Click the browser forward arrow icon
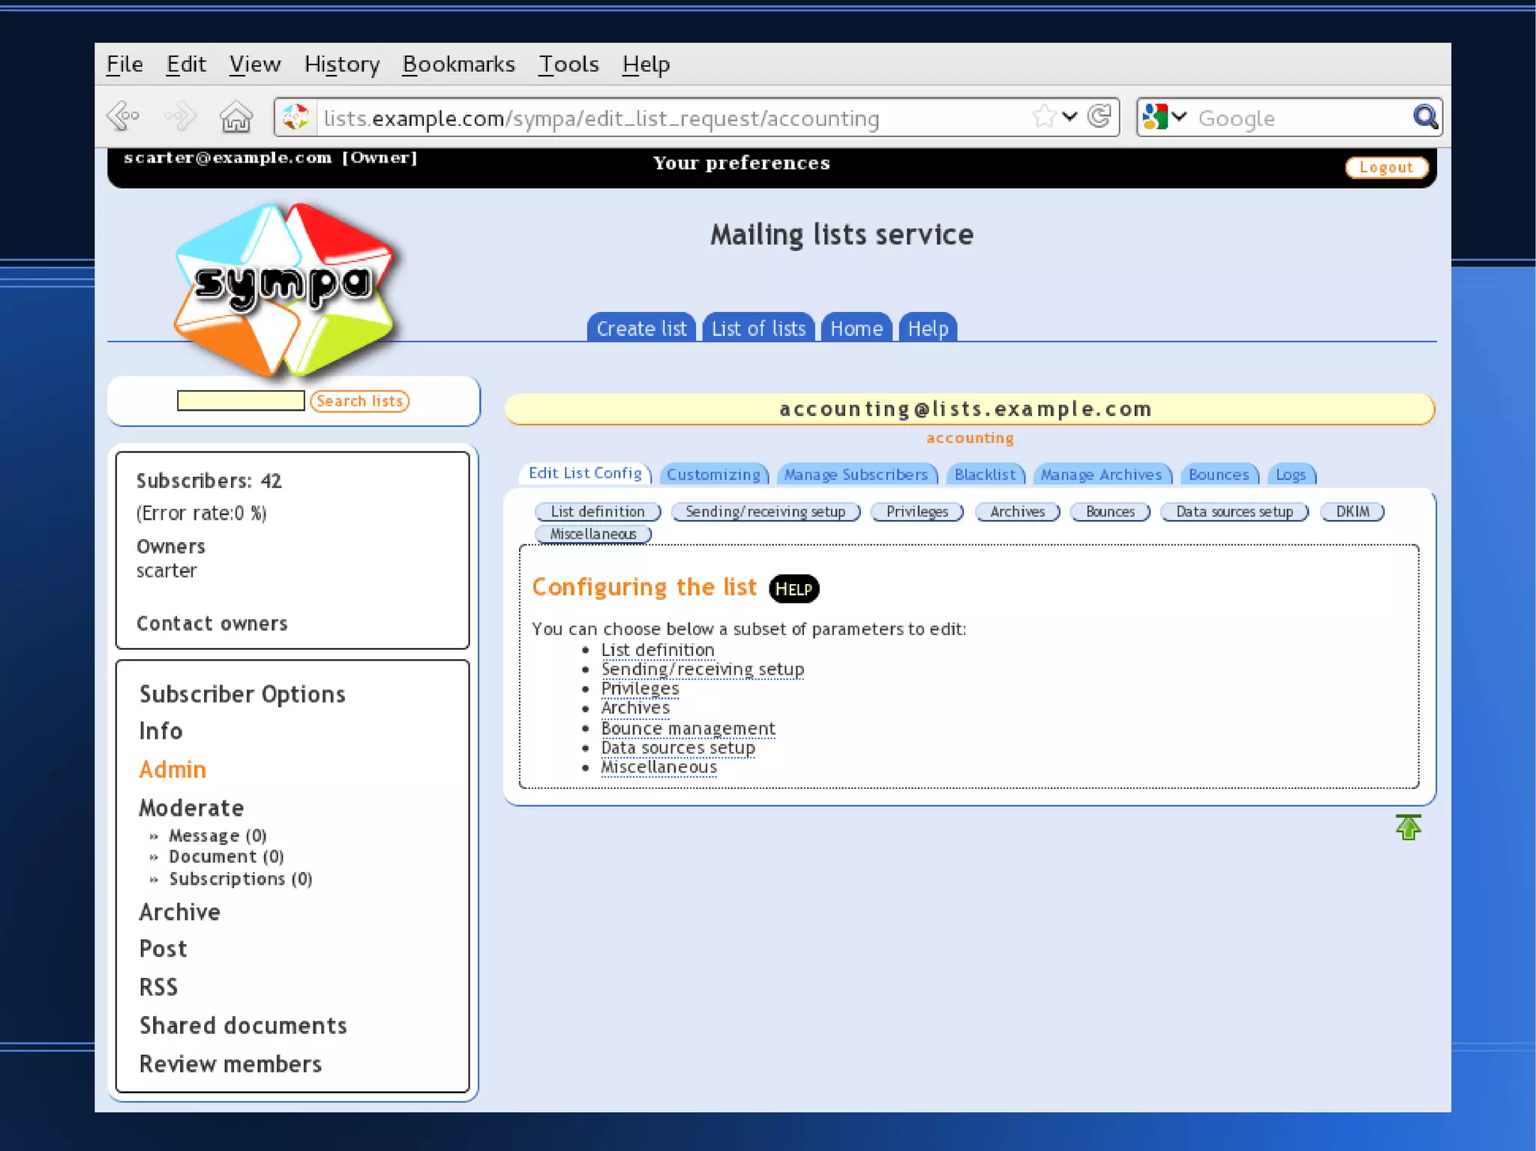Viewport: 1536px width, 1151px height. pyautogui.click(x=181, y=116)
